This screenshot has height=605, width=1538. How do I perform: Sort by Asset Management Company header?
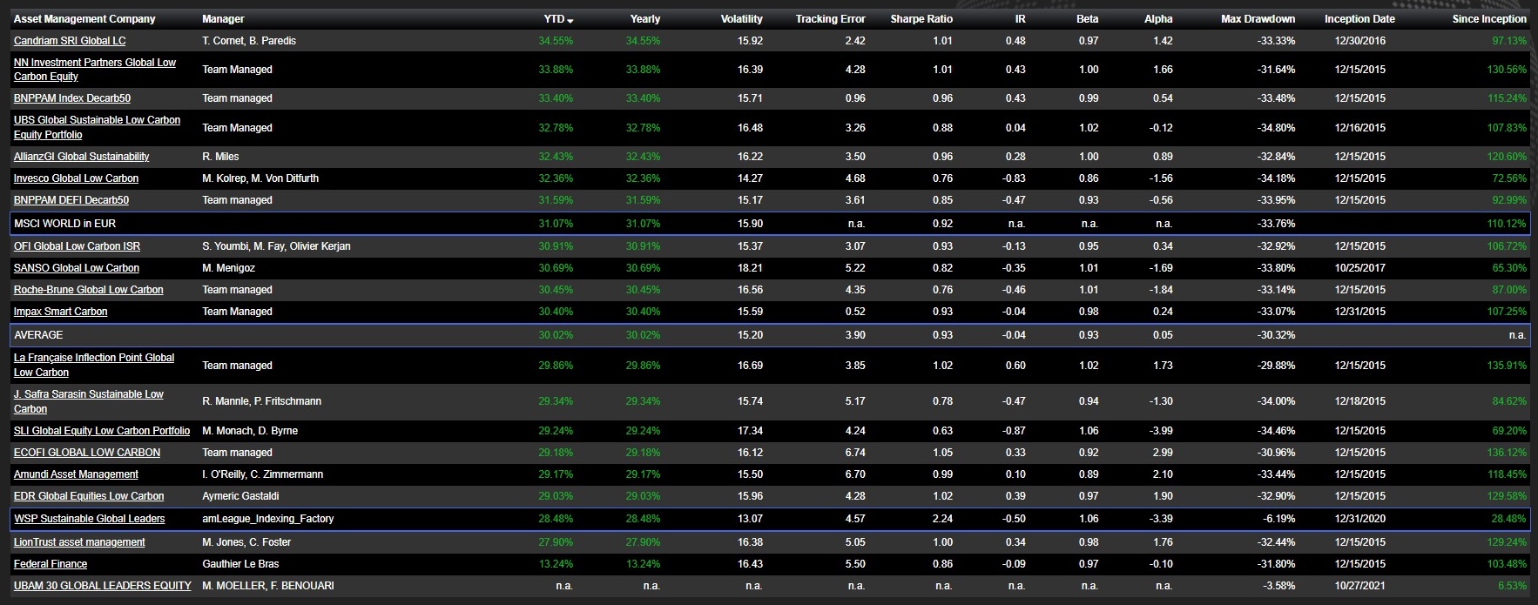coord(84,19)
